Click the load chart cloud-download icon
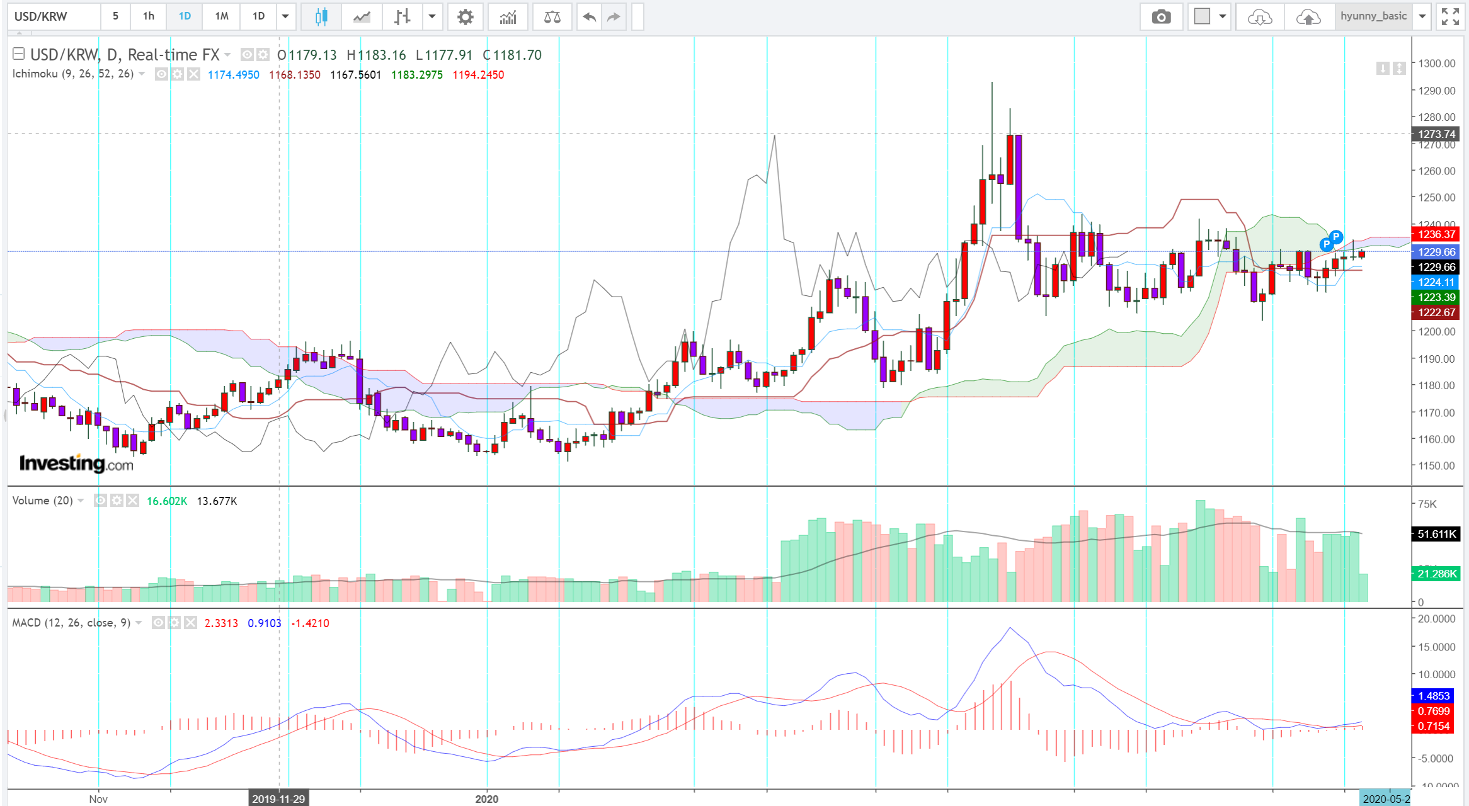The width and height of the screenshot is (1469, 806). 1259,17
